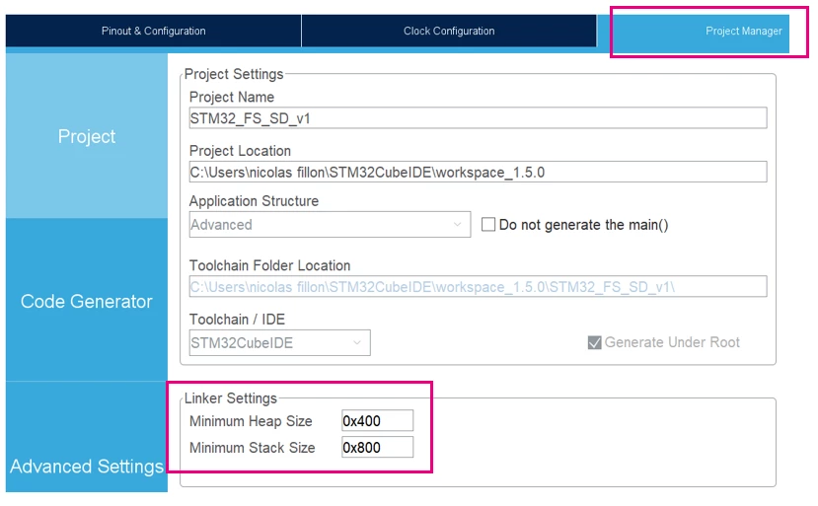Click the Minimum Stack Size label

coord(252,448)
